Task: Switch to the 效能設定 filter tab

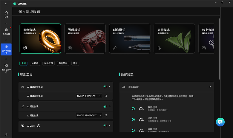Action: point(63,63)
